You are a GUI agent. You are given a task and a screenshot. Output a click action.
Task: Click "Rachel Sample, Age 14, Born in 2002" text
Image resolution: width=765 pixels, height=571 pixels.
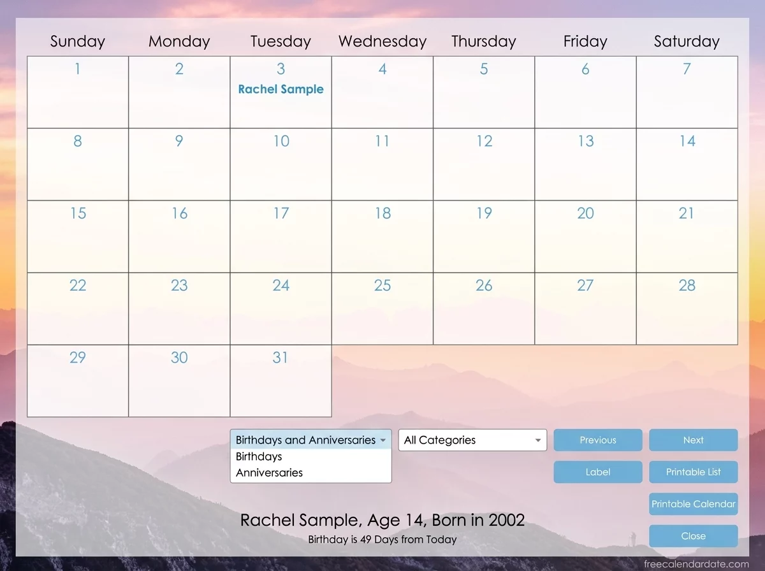[x=382, y=520]
